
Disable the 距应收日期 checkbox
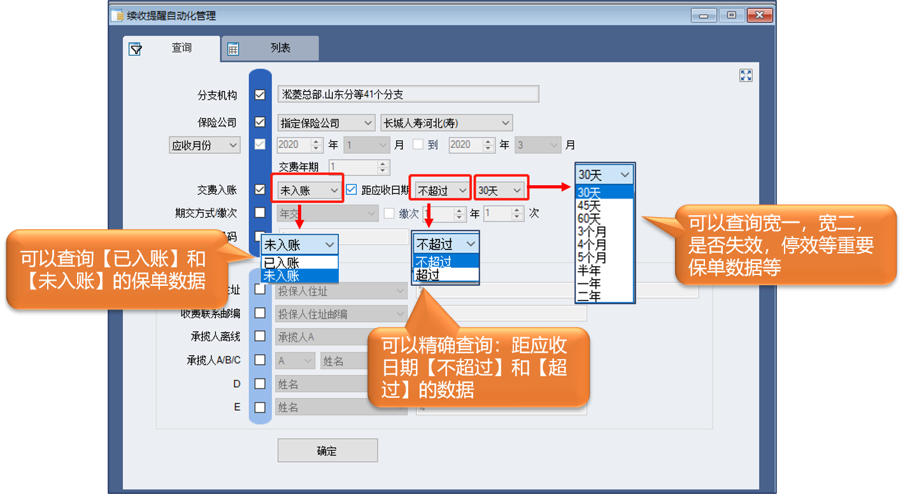pos(352,190)
